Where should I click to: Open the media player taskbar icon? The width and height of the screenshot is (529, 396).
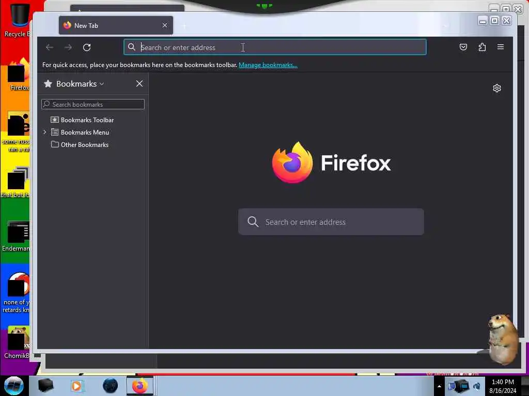76,386
